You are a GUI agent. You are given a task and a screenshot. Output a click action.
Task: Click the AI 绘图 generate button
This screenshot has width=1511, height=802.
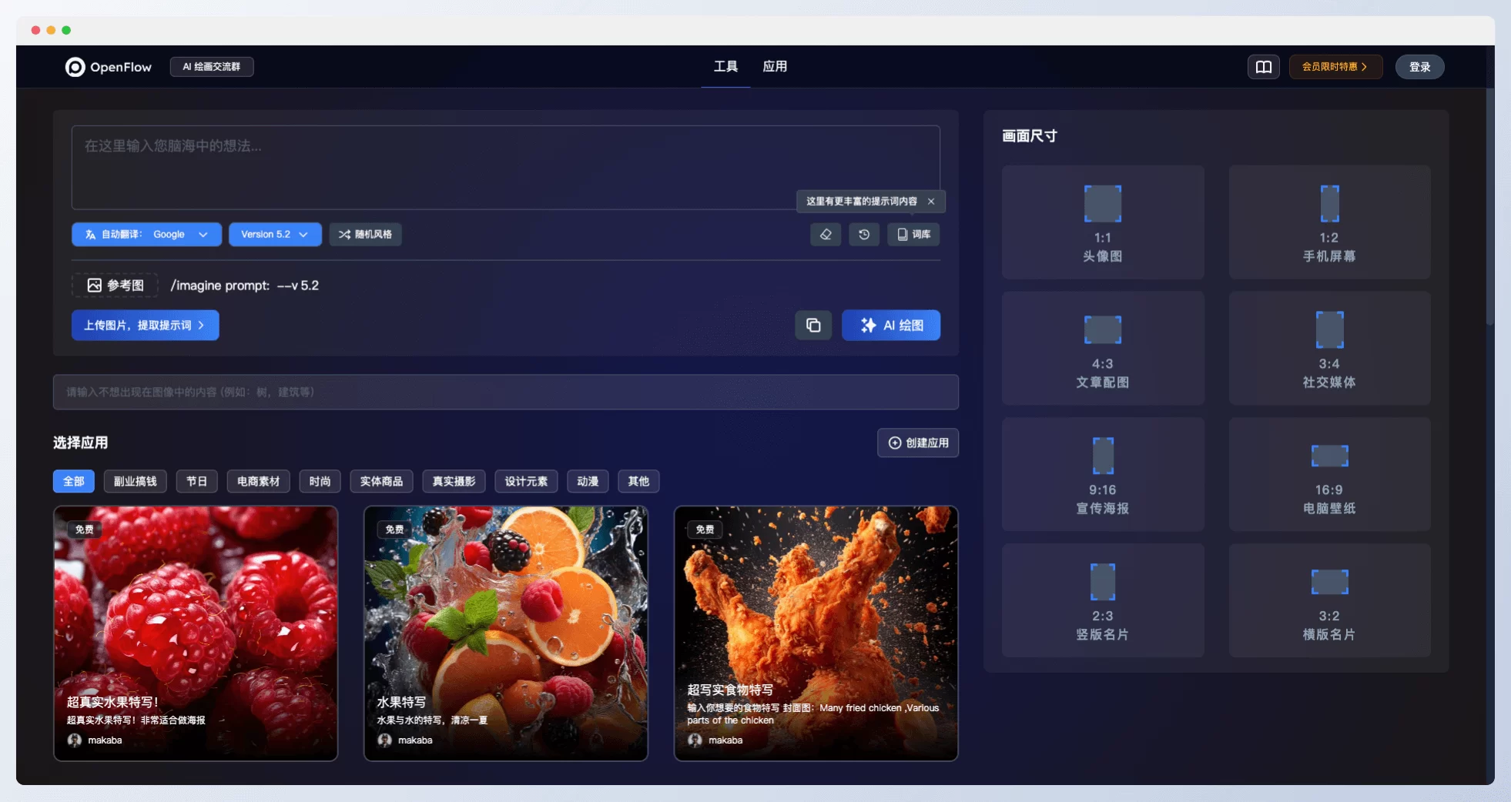point(890,326)
